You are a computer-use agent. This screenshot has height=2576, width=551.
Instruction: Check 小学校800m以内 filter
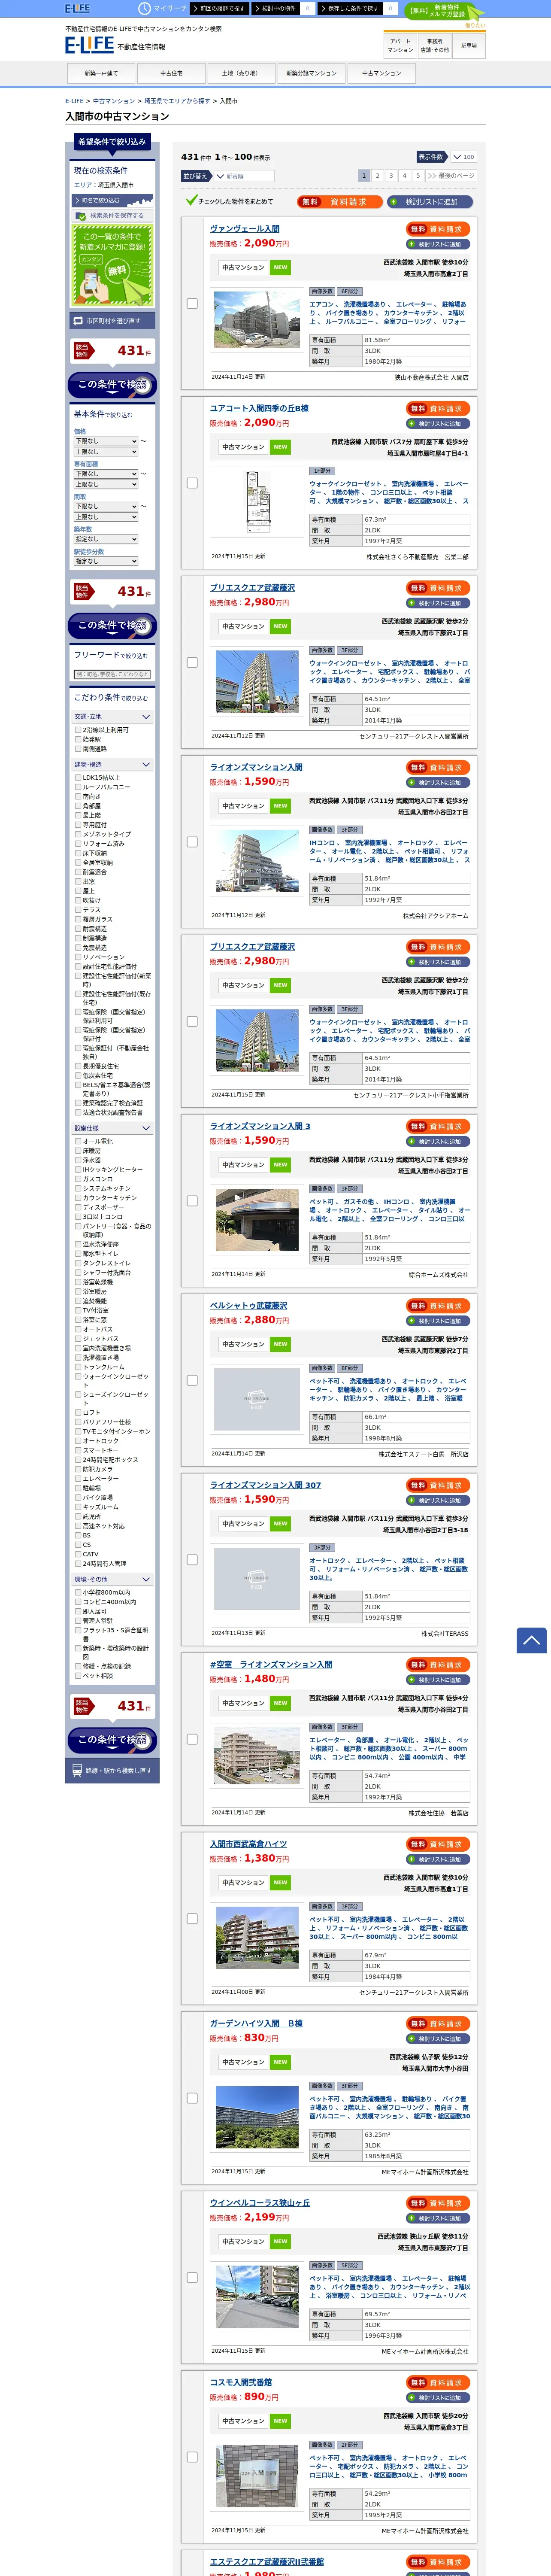(x=78, y=1592)
